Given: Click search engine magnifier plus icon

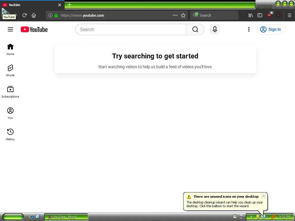Looking at the screenshot, I should pyautogui.click(x=196, y=15).
